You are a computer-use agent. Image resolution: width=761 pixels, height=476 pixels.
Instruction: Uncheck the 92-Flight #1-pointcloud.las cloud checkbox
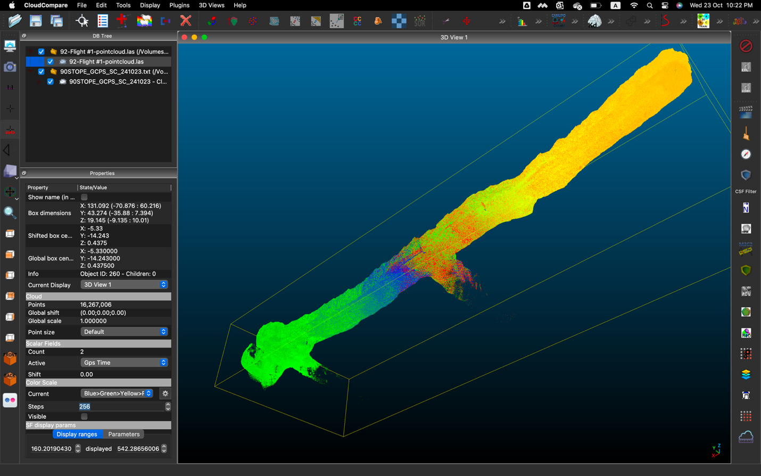[51, 62]
